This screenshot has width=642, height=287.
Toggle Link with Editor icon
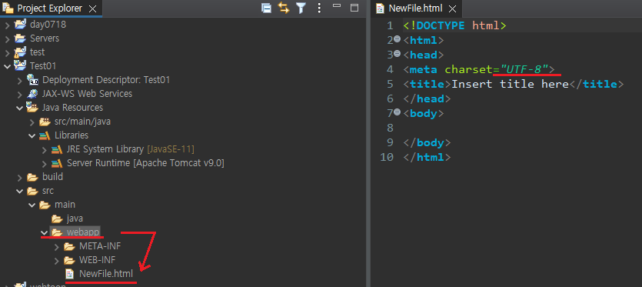tap(284, 8)
